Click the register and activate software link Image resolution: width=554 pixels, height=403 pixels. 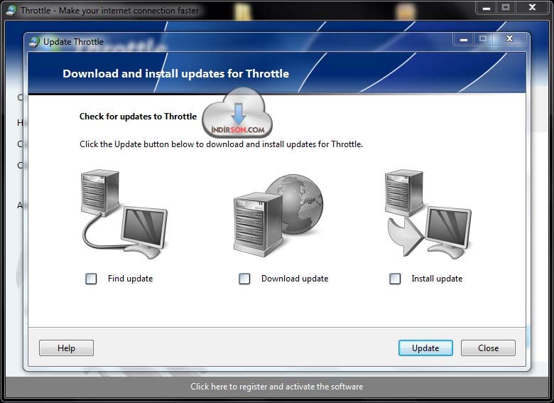pyautogui.click(x=277, y=387)
